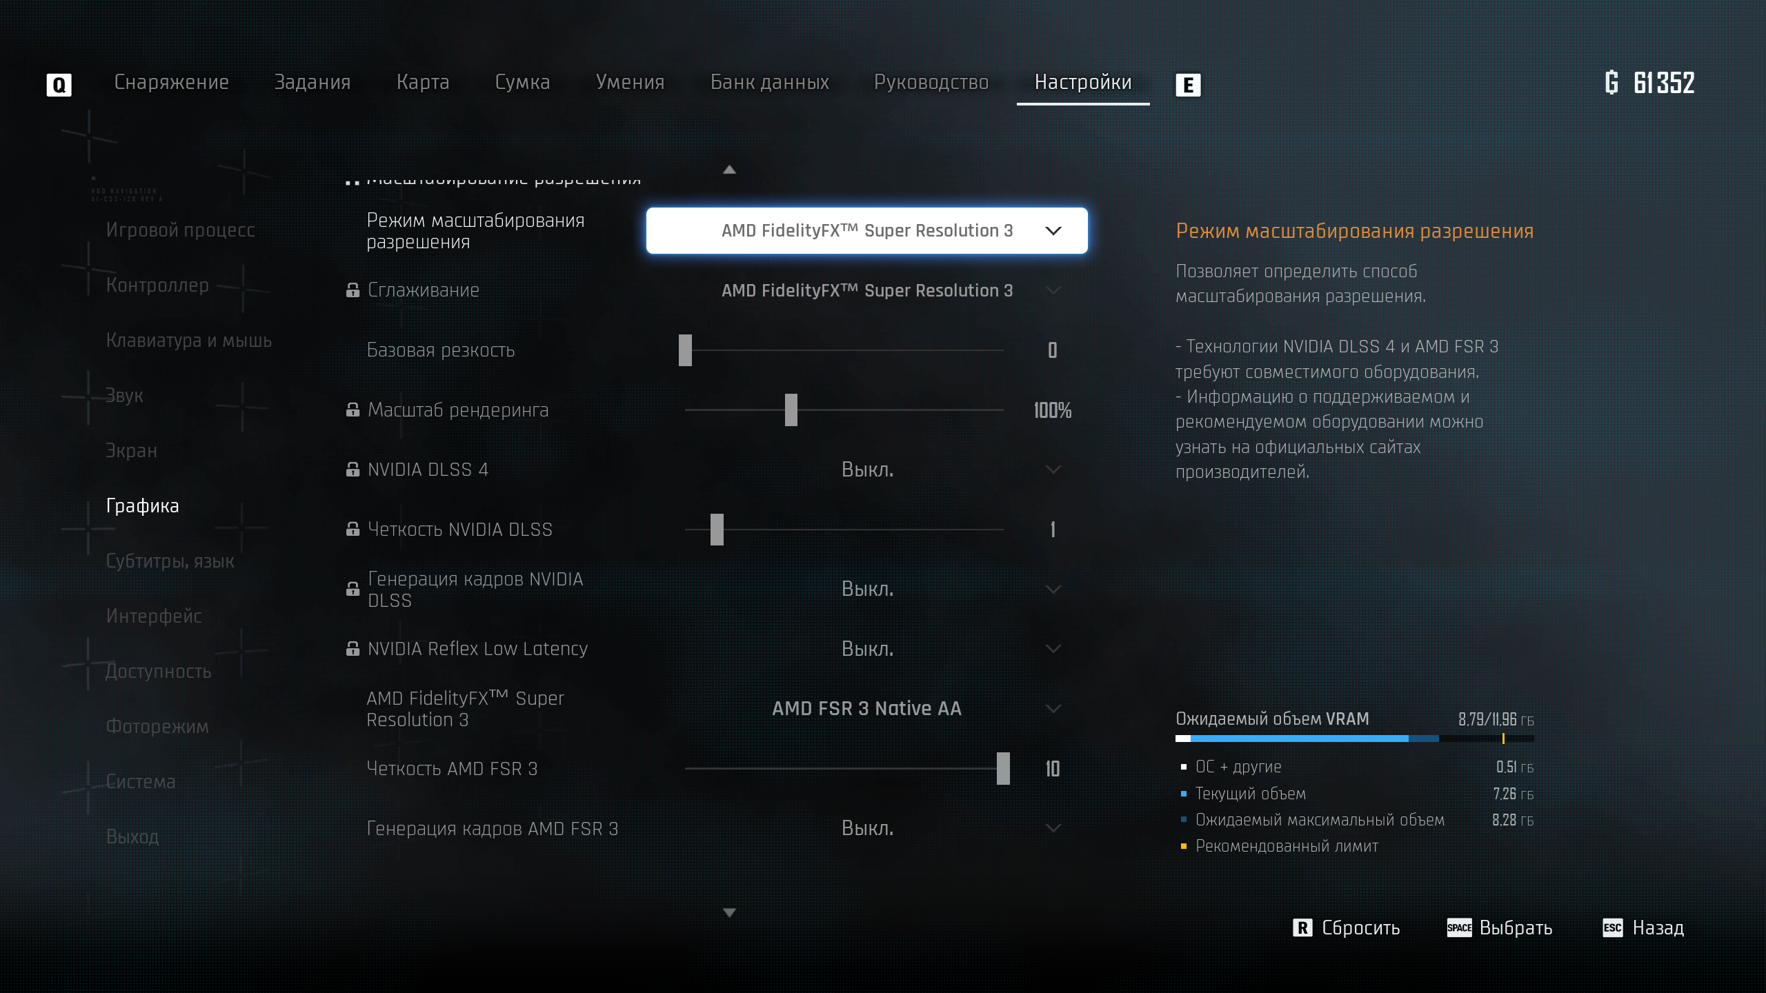Expand the AMD FSR 3 Native AA dropdown
The height and width of the screenshot is (993, 1766).
[866, 708]
